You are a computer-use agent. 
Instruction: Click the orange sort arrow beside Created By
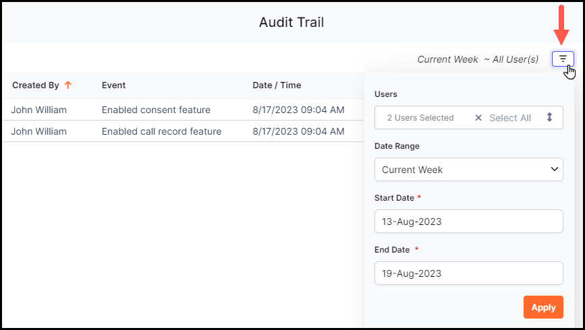[x=68, y=85]
